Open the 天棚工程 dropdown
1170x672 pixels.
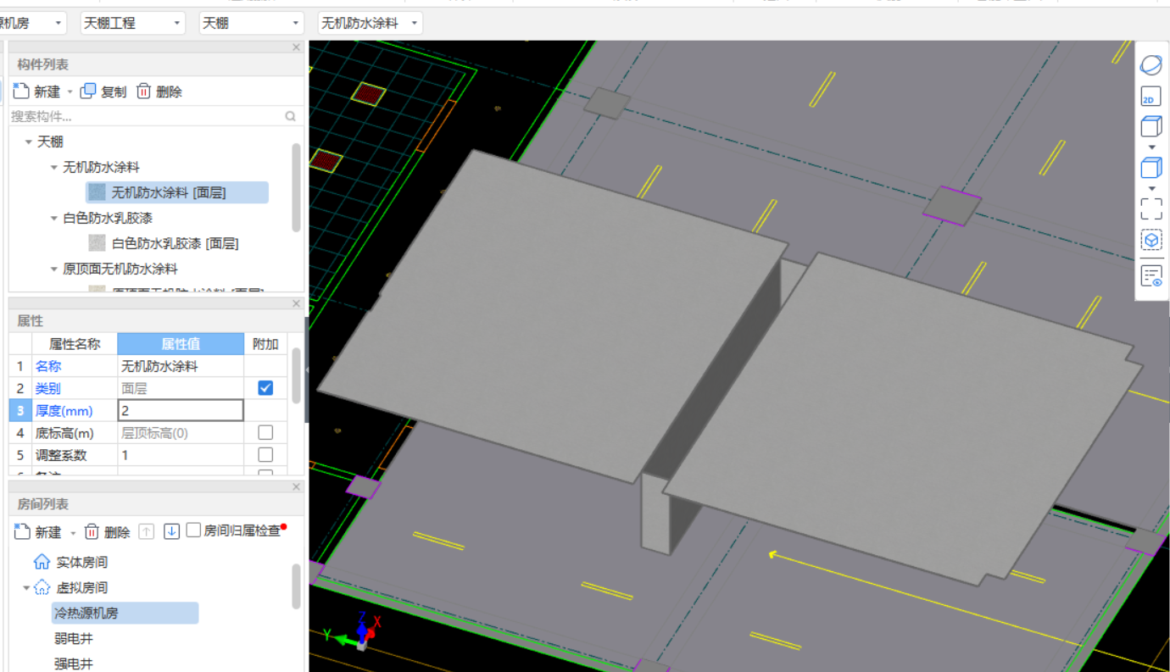coord(132,24)
